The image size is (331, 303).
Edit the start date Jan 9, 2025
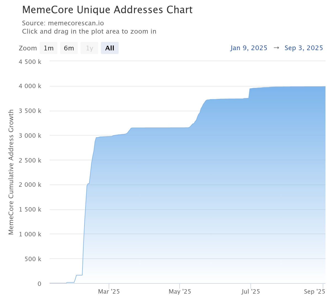point(249,48)
